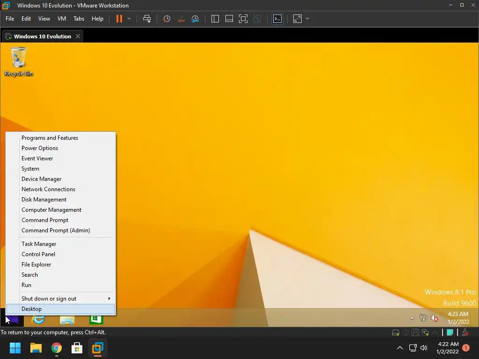479x359 pixels.
Task: Open the host Windows 11 Start button
Action: pos(15,348)
